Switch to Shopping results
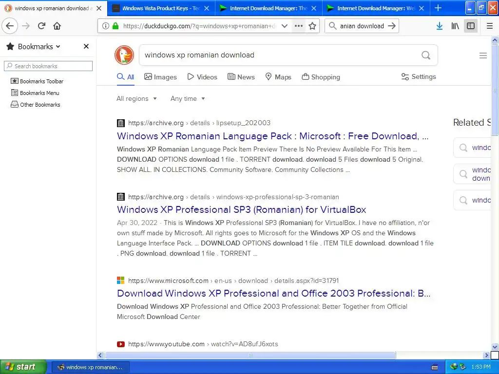This screenshot has width=499, height=374. coord(321,77)
